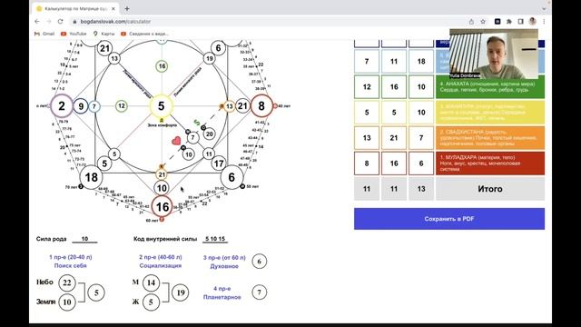Open a new tab with the plus button
This screenshot has width=581, height=327.
[x=127, y=8]
